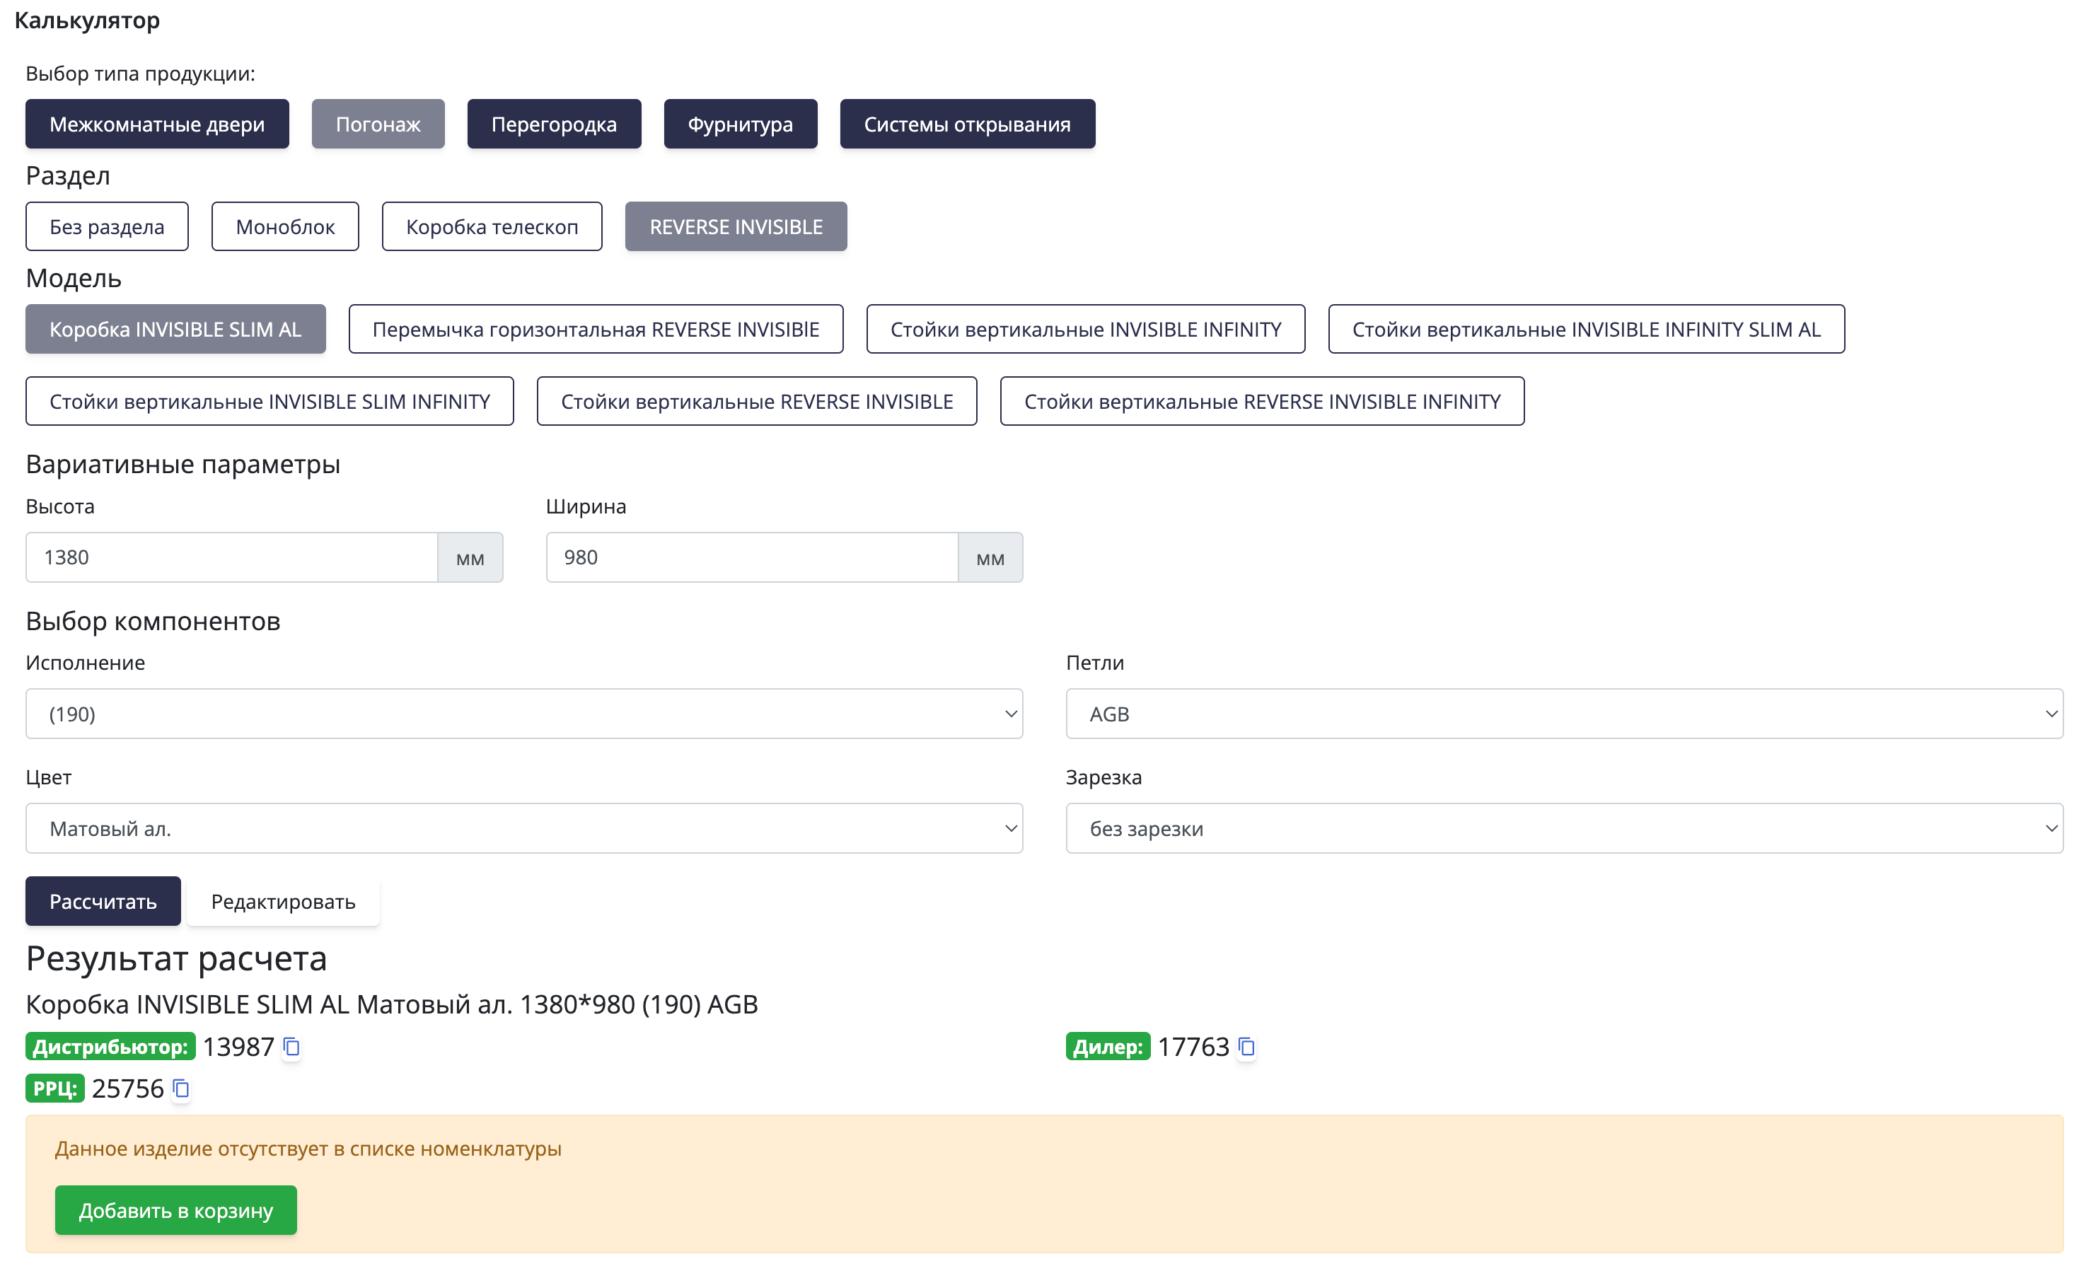Choose the Моноблок section option
Image resolution: width=2074 pixels, height=1266 pixels.
click(284, 226)
